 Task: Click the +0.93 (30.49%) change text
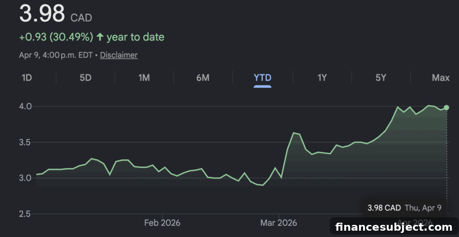56,37
